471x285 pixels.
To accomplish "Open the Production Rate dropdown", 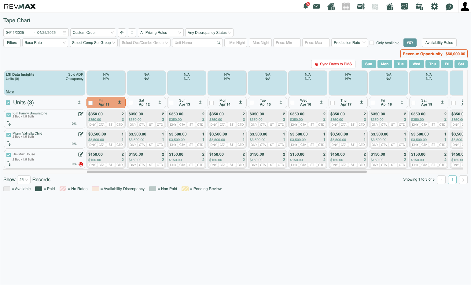I will 349,43.
